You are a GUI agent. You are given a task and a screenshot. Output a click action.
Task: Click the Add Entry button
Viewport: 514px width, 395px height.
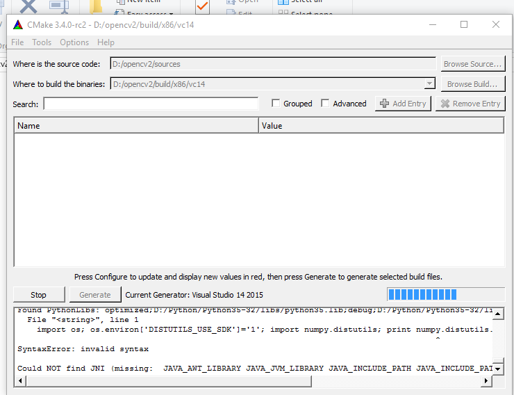click(403, 104)
